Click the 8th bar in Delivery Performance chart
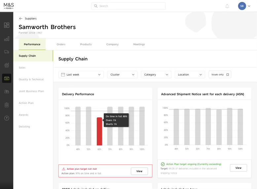Screen dimensions: 257x189 coord(121,126)
